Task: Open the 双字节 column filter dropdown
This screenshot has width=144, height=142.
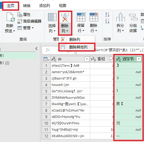Action: point(139,59)
